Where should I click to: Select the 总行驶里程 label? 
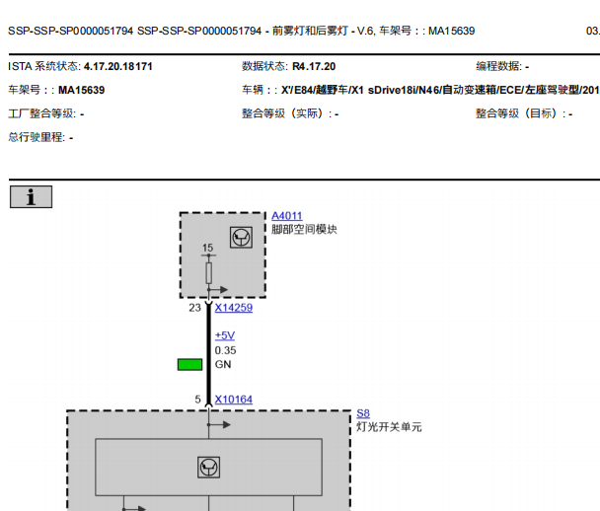pos(37,137)
